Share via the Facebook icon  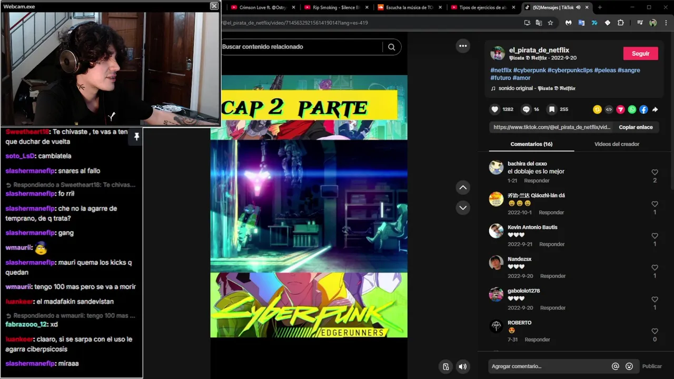pyautogui.click(x=643, y=109)
